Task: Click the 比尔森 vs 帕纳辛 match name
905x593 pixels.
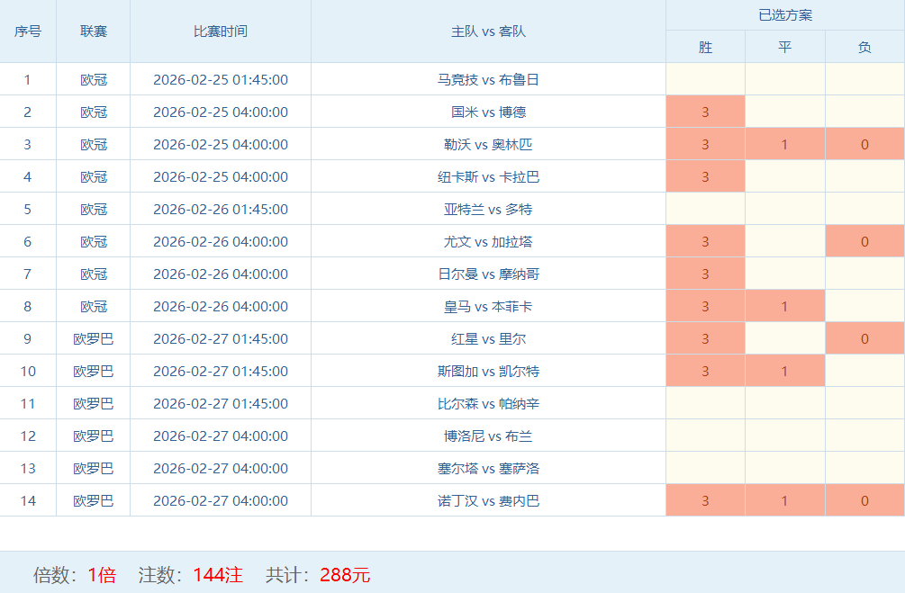Action: coord(488,403)
